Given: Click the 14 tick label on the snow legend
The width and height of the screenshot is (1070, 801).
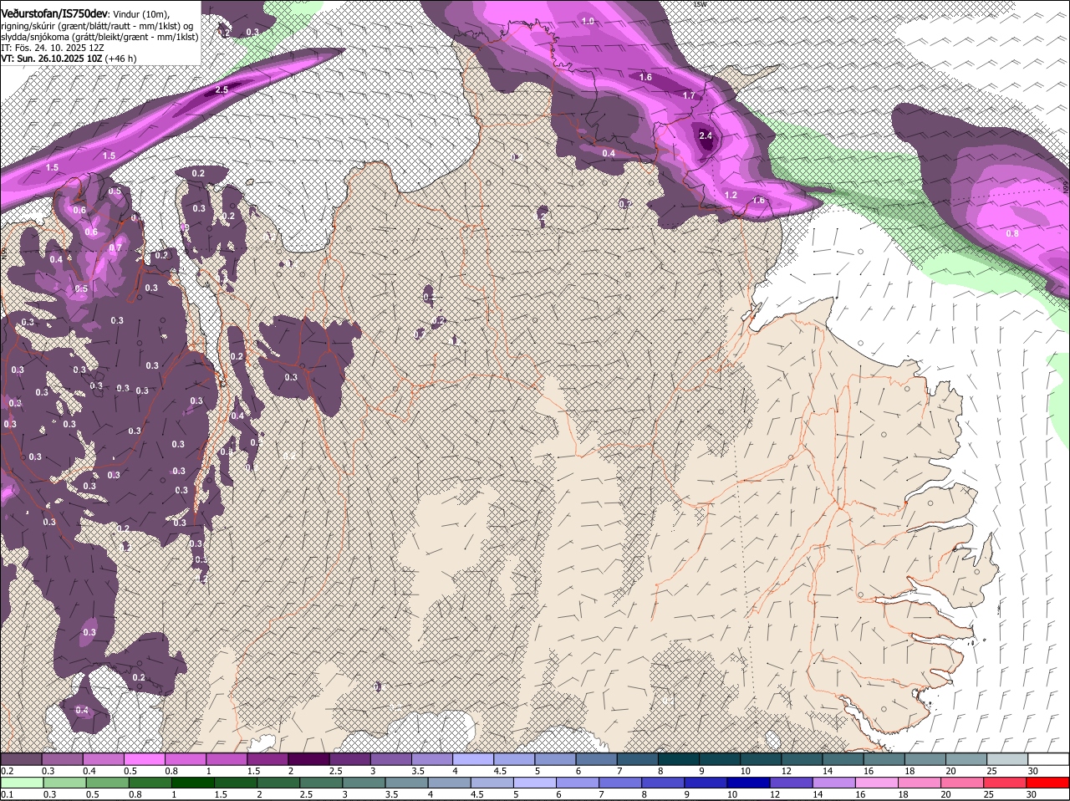Looking at the screenshot, I should coord(827,771).
